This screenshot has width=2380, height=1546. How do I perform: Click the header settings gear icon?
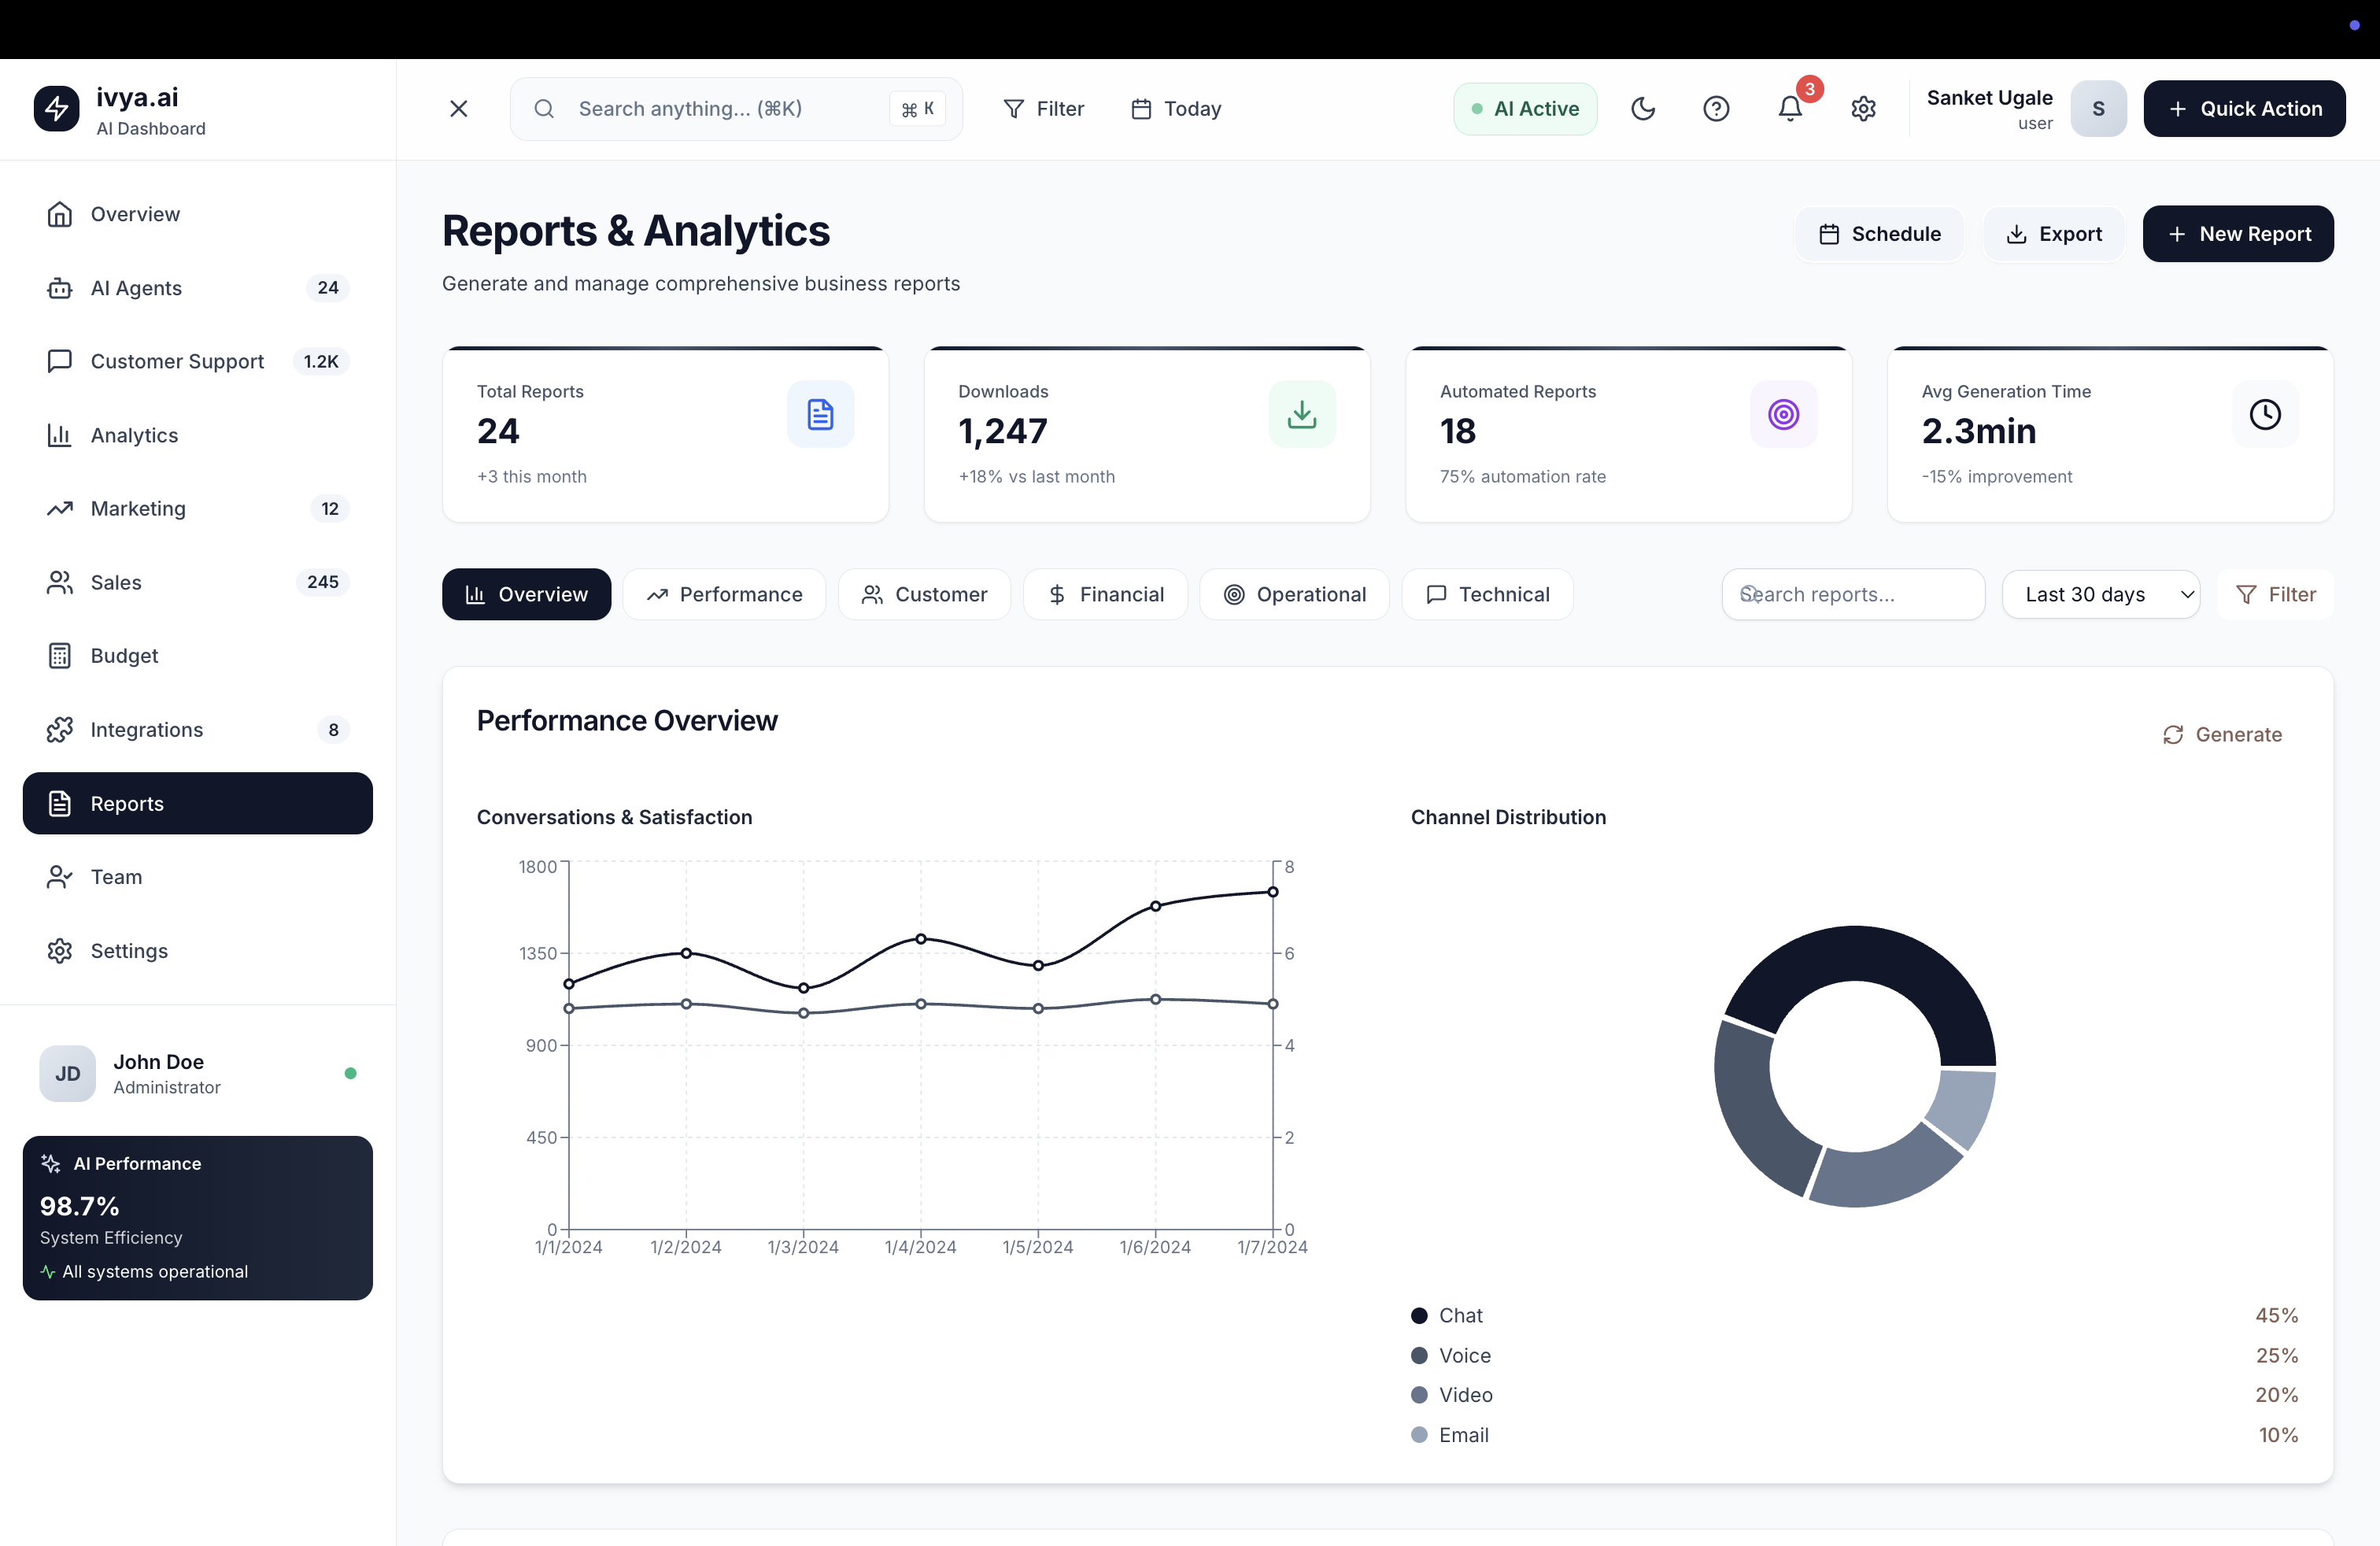coord(1863,108)
